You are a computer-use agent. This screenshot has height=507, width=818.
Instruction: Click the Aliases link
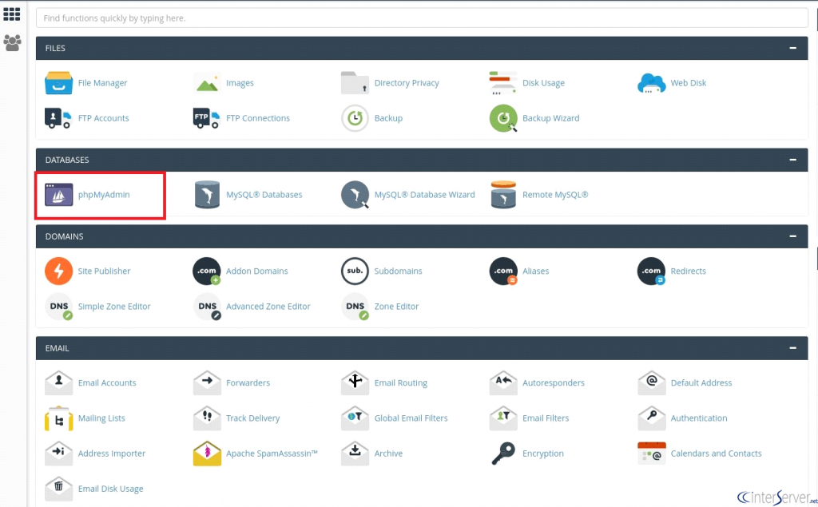pyautogui.click(x=536, y=271)
